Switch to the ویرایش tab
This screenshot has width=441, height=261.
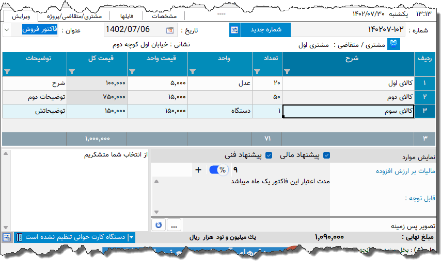point(21,16)
